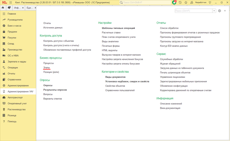Open the Этапы link
The image size is (230, 141).
47,67
